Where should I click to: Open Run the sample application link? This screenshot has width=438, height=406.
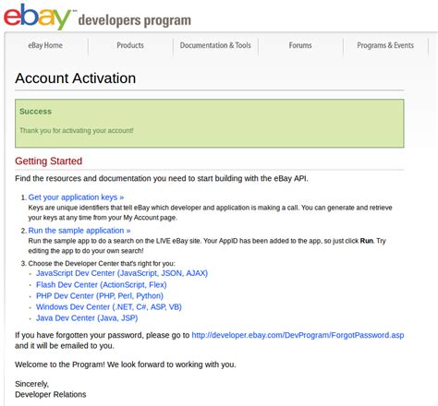[x=79, y=231]
